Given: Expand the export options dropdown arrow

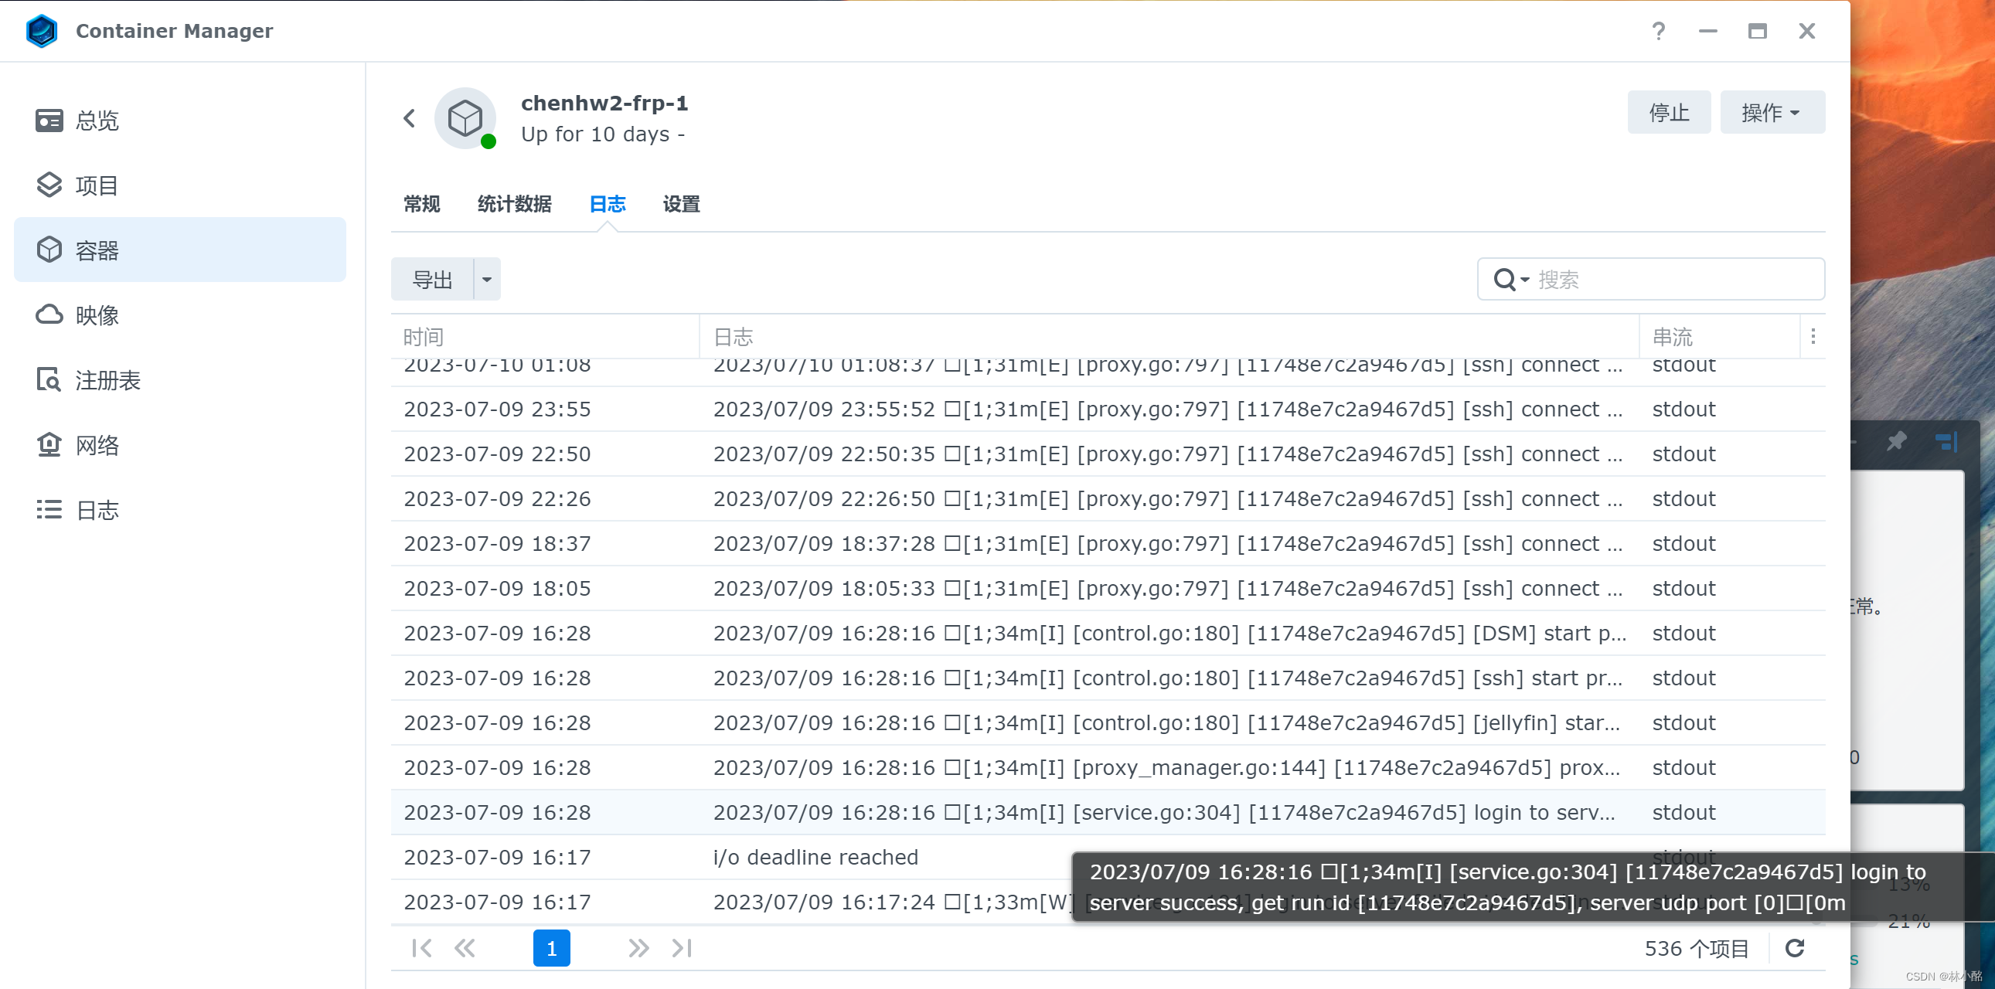Looking at the screenshot, I should (x=487, y=278).
